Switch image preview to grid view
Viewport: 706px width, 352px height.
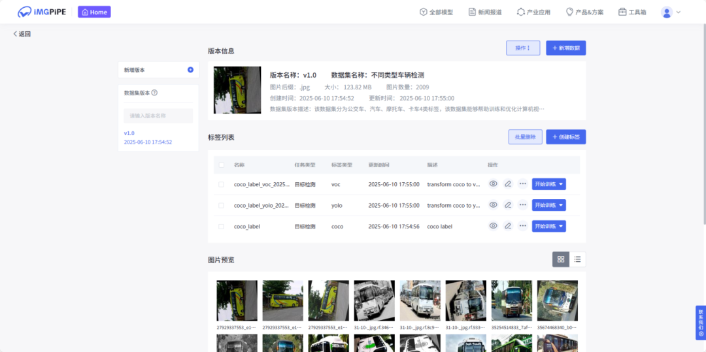coord(561,259)
